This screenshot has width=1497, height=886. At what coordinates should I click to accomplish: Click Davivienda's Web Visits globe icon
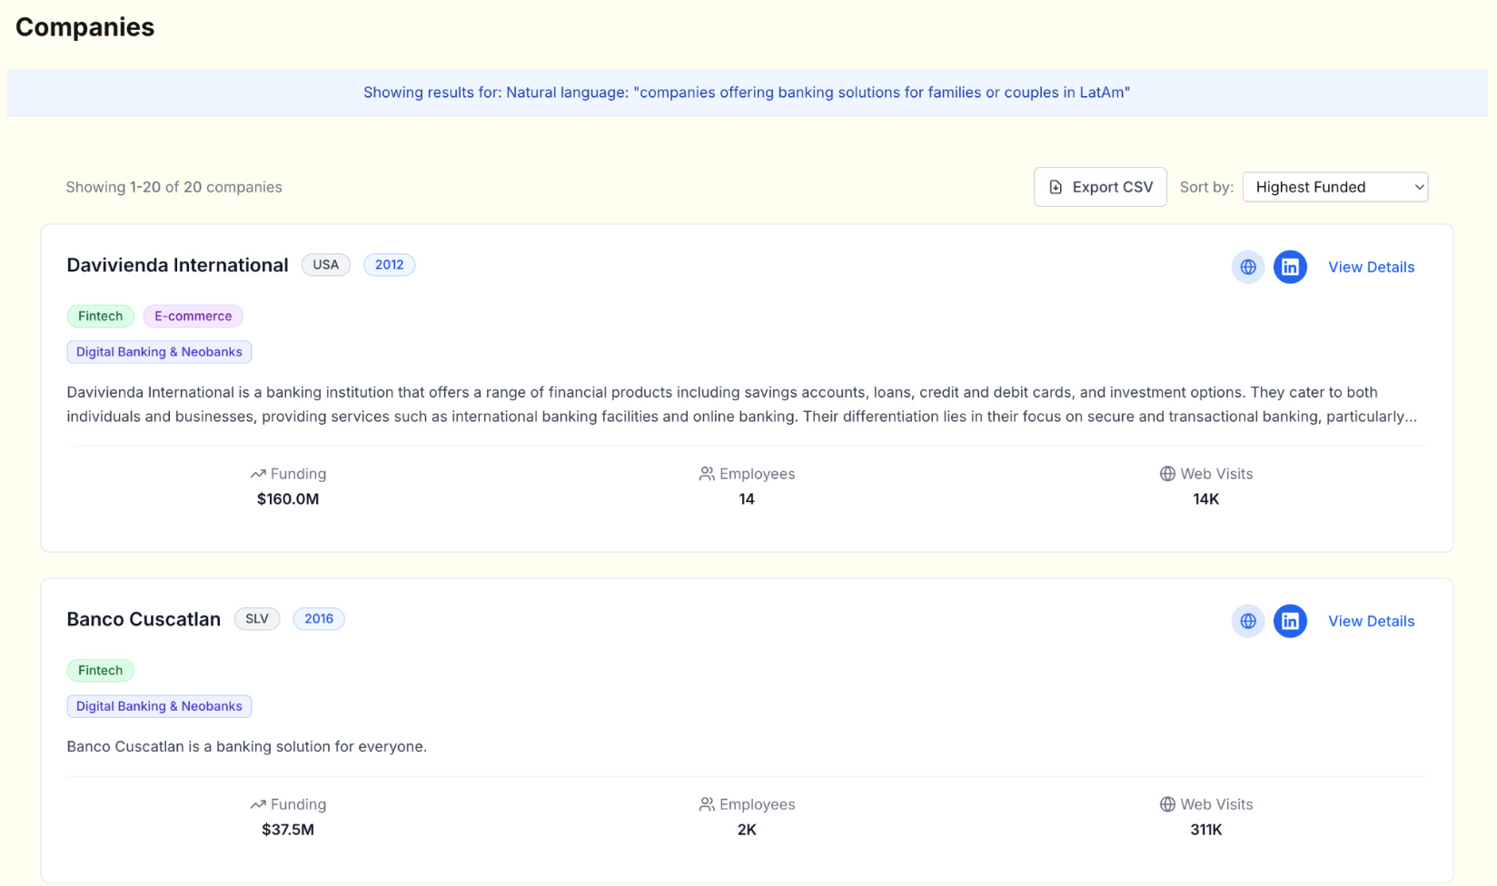1167,474
